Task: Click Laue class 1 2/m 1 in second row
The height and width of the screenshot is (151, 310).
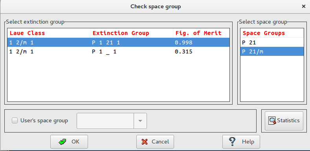Action: [21, 52]
